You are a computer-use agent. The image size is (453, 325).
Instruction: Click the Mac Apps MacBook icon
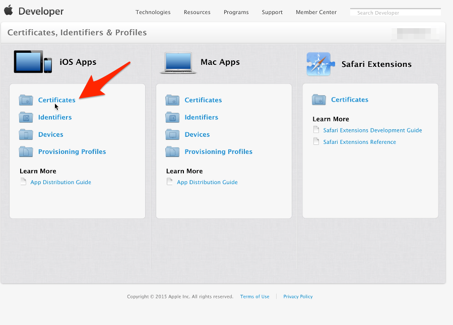pos(178,62)
